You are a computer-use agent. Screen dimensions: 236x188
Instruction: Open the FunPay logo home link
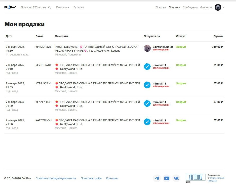[x=10, y=7]
